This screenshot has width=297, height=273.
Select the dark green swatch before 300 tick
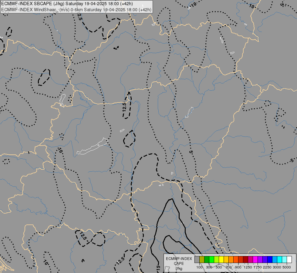[x=207, y=259]
